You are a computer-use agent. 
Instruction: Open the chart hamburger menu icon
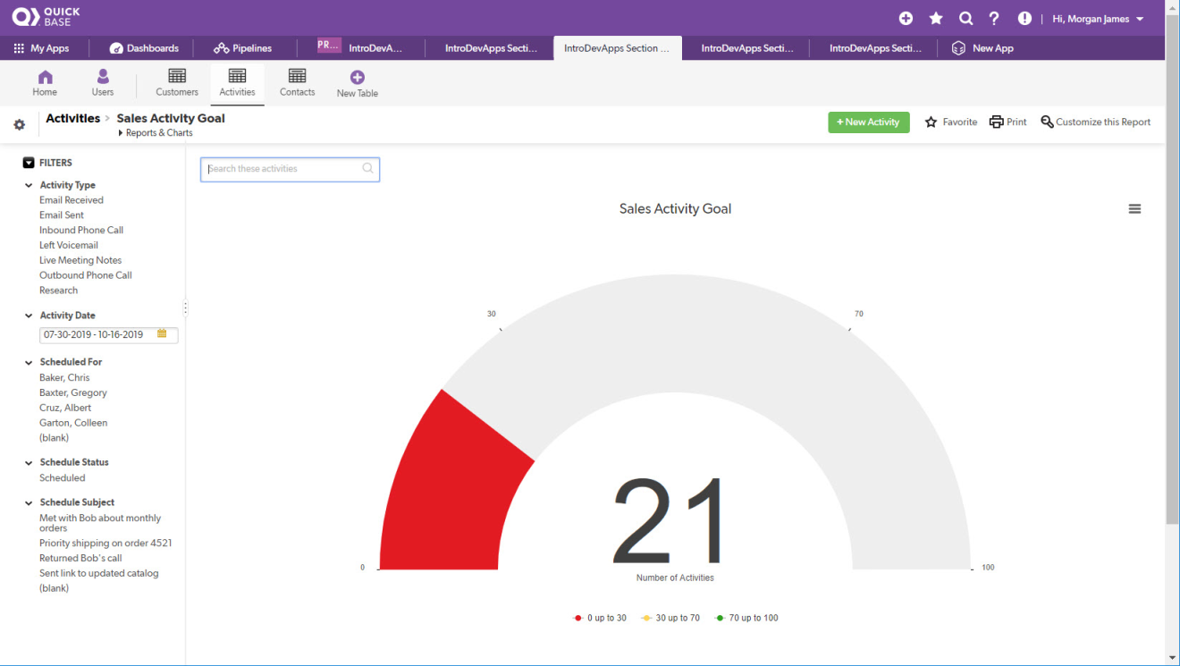pos(1134,209)
